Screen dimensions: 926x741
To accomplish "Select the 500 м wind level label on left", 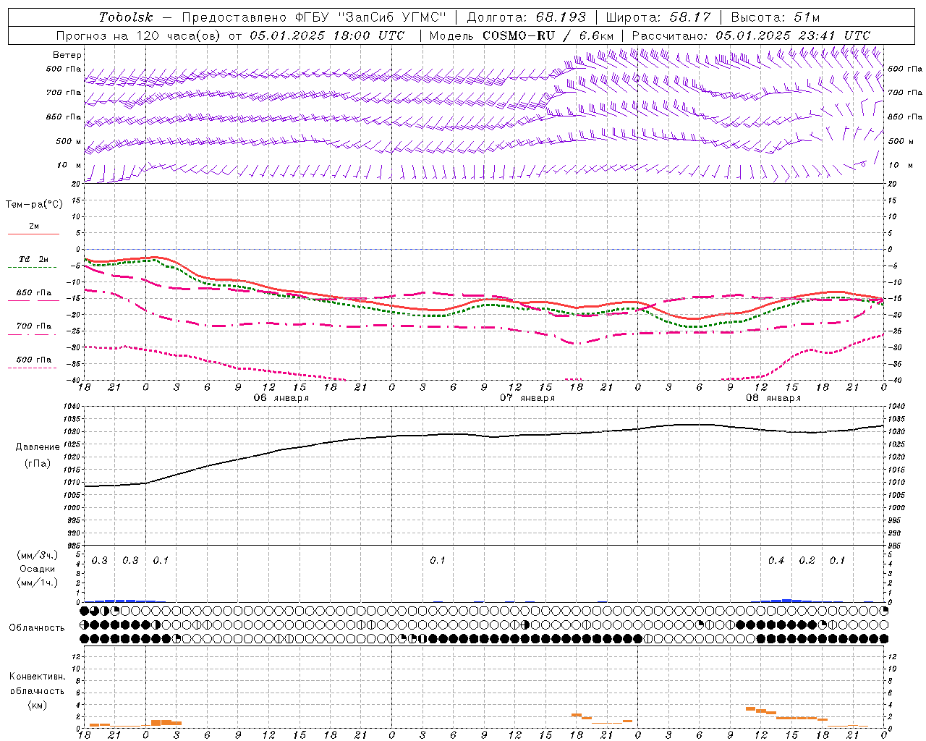I will click(69, 141).
